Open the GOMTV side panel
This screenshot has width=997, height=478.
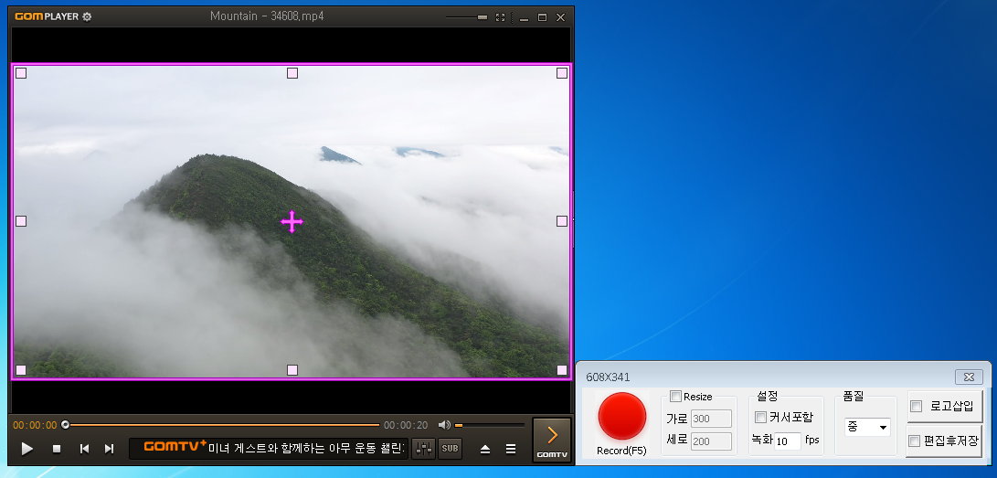(551, 440)
